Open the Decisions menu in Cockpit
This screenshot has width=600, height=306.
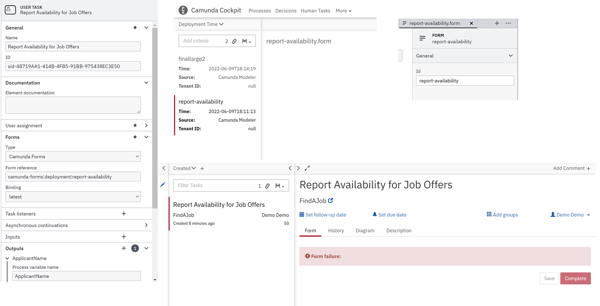pyautogui.click(x=286, y=11)
